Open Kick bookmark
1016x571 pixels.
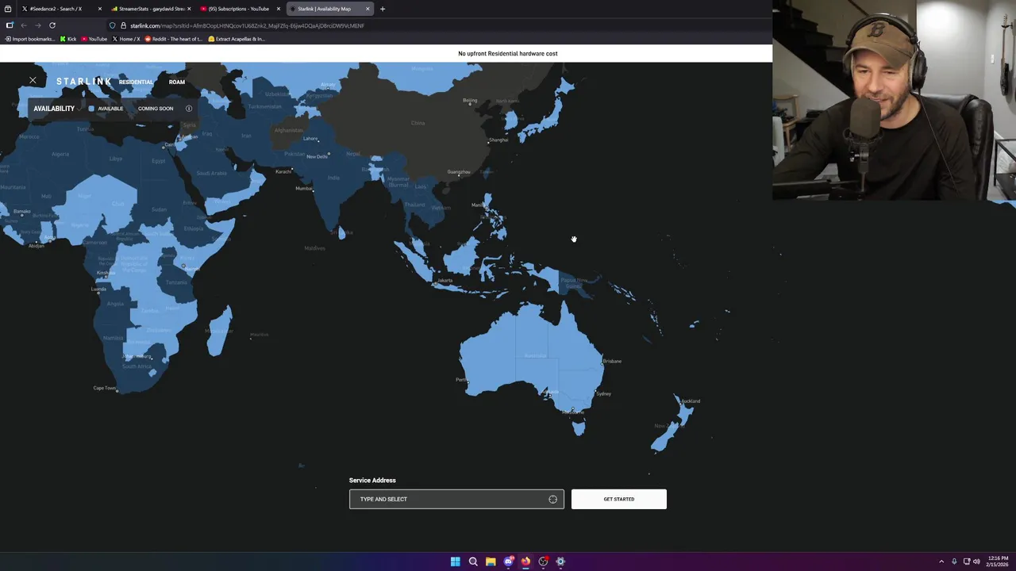68,39
